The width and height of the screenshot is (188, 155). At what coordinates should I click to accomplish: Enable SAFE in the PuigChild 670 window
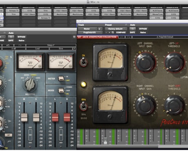[132, 32]
